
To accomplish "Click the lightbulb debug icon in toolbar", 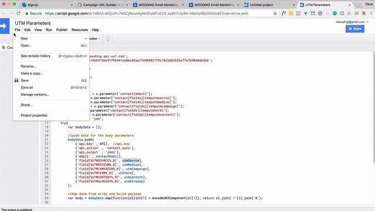I will 108,38.
